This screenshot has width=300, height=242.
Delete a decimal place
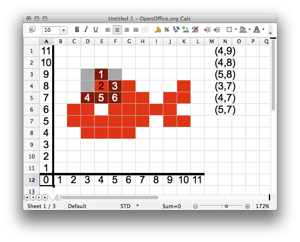195,29
